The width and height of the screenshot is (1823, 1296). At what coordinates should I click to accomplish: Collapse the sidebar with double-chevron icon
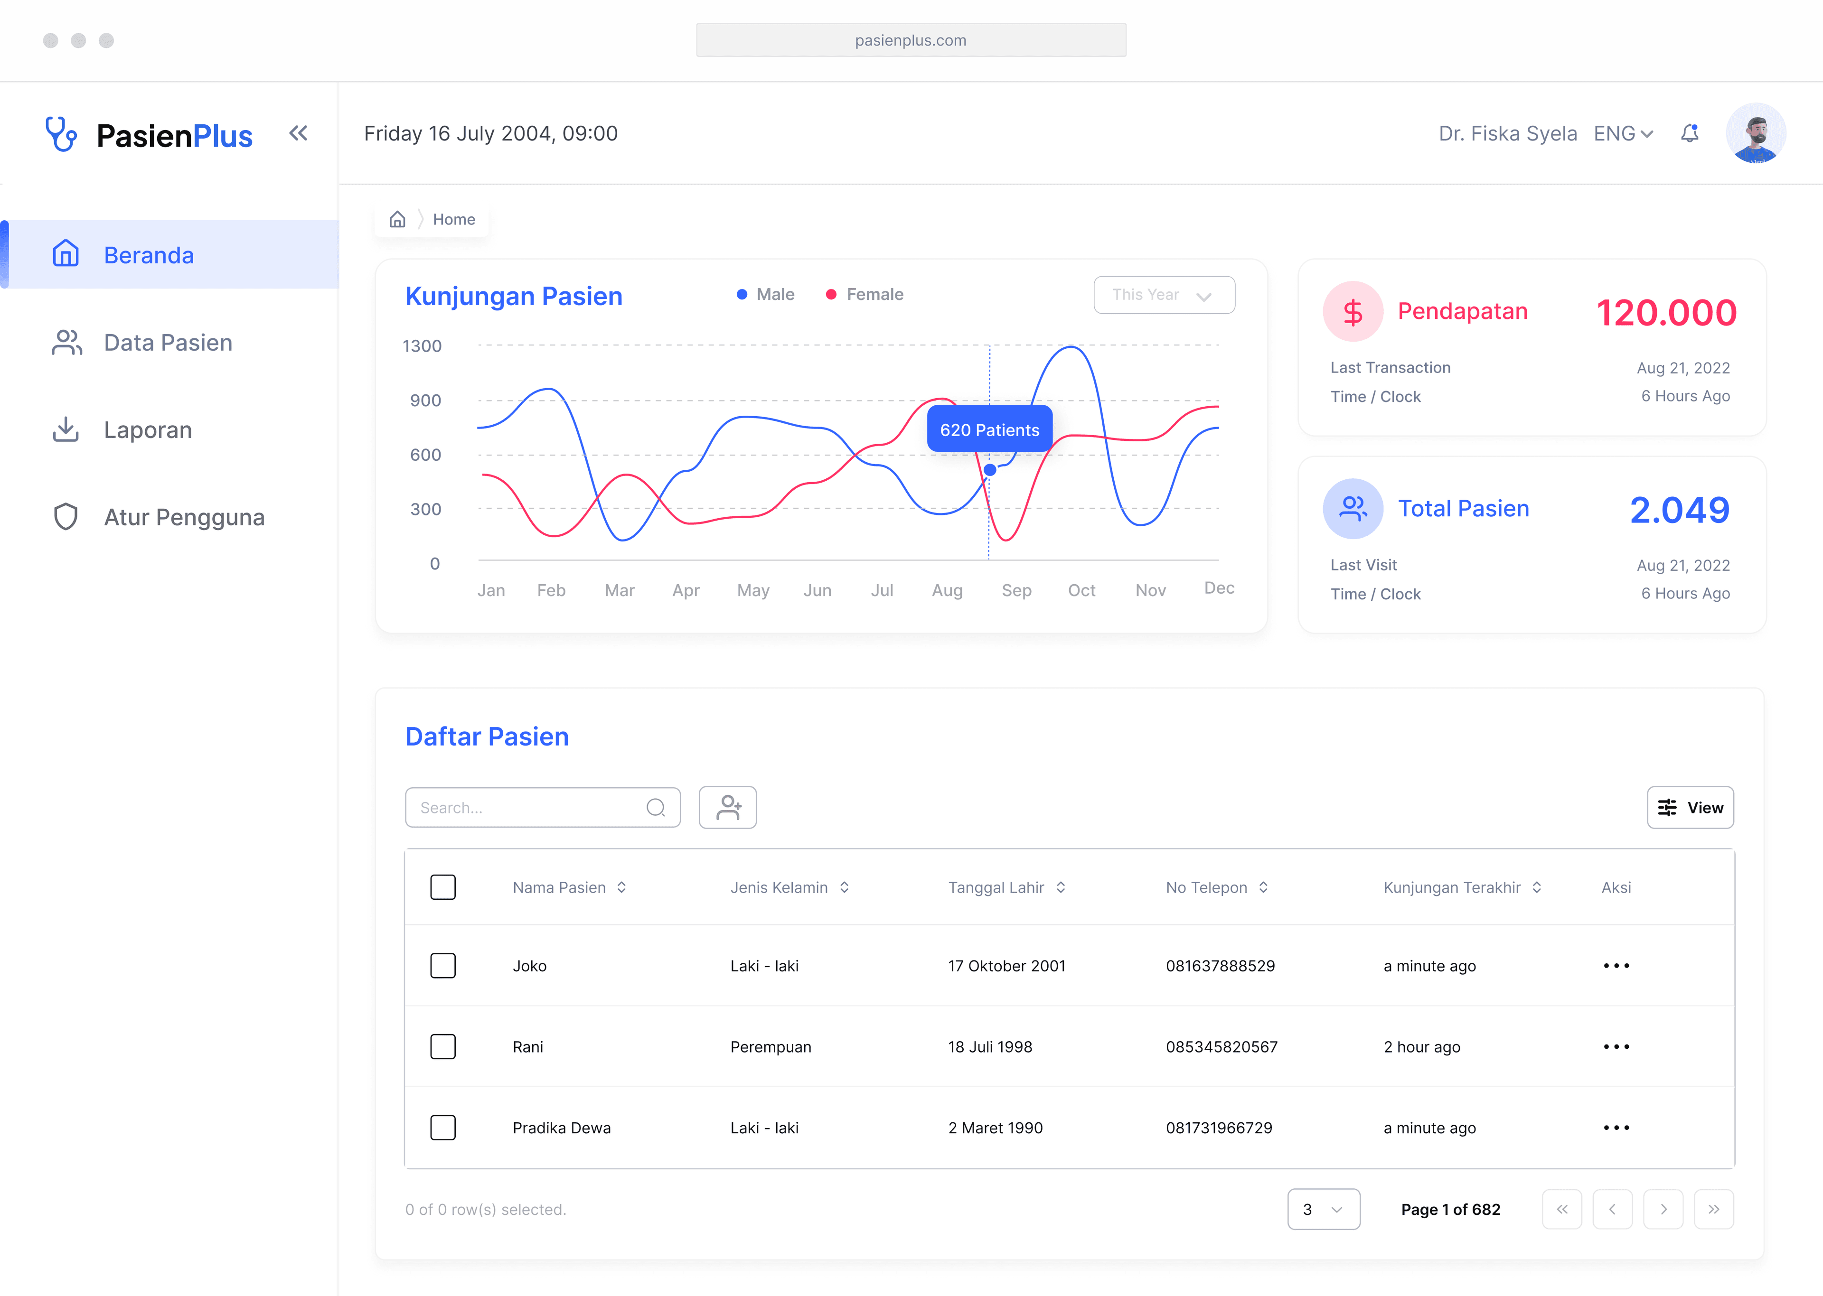pyautogui.click(x=298, y=133)
